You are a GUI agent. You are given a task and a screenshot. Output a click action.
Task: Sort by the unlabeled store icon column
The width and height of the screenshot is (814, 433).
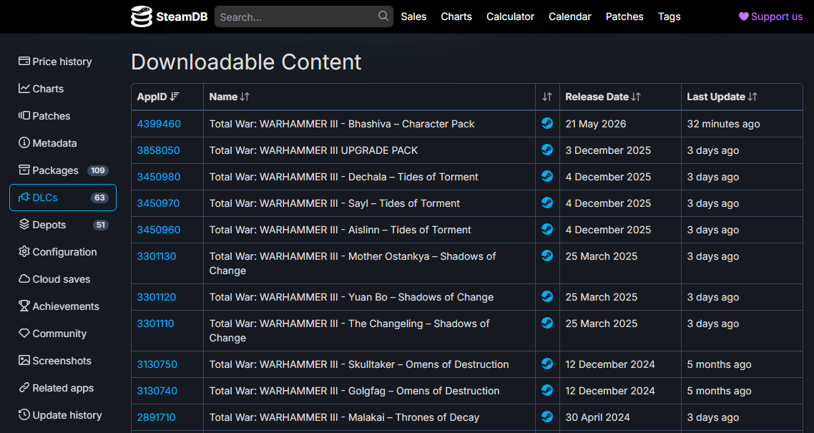tap(547, 97)
